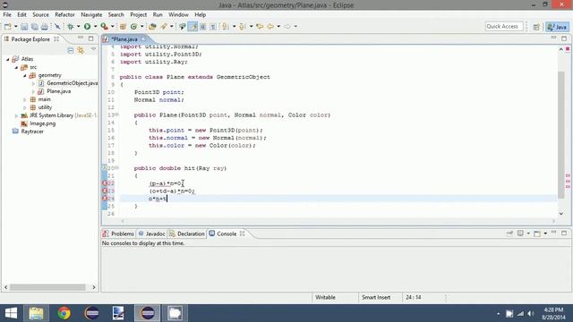Select the Raytracer project
573x322 pixels.
[28, 131]
